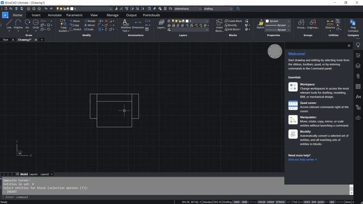
Task: Switch to the View ribbon tab
Action: 94,15
